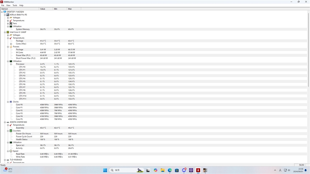Click the ASRock Temperatures thermometer icon

click(11, 21)
